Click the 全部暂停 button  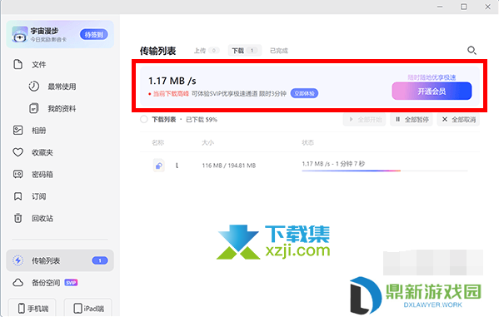tap(412, 120)
